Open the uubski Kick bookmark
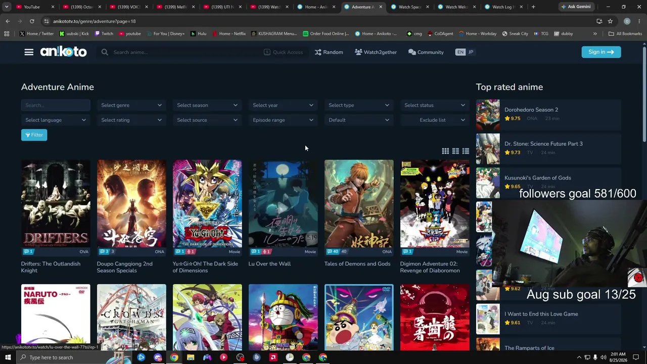The width and height of the screenshot is (647, 364). 74,34
